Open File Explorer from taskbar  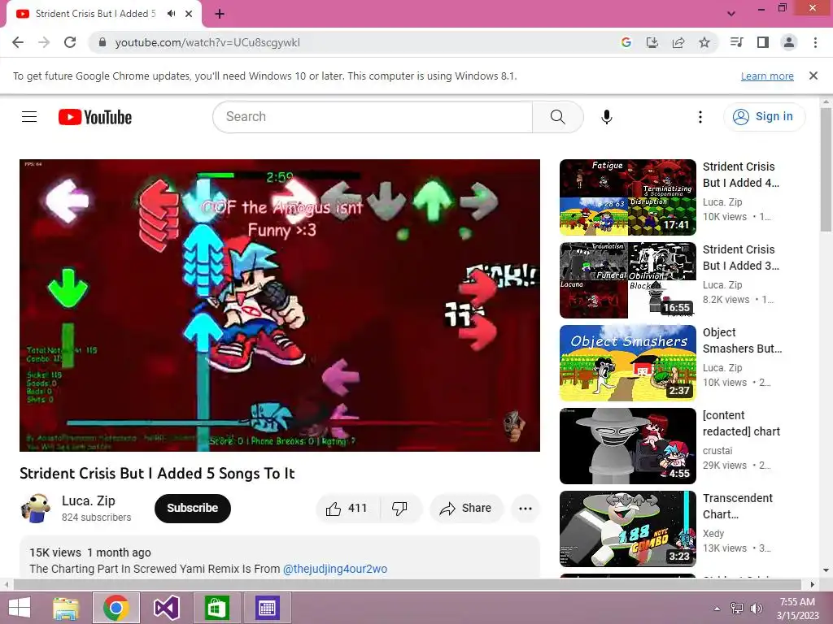coord(66,608)
